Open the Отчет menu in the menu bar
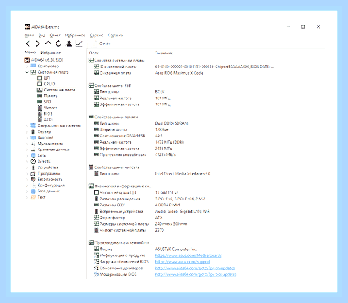 pyautogui.click(x=55, y=35)
